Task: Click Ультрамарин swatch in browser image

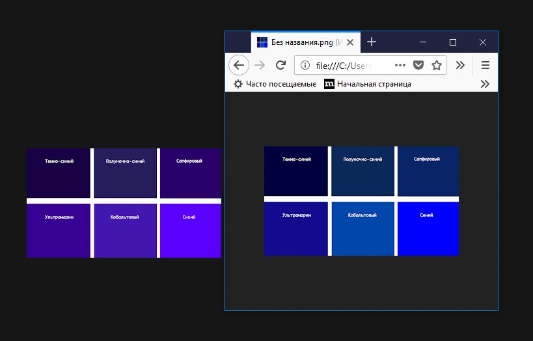Action: [295, 228]
